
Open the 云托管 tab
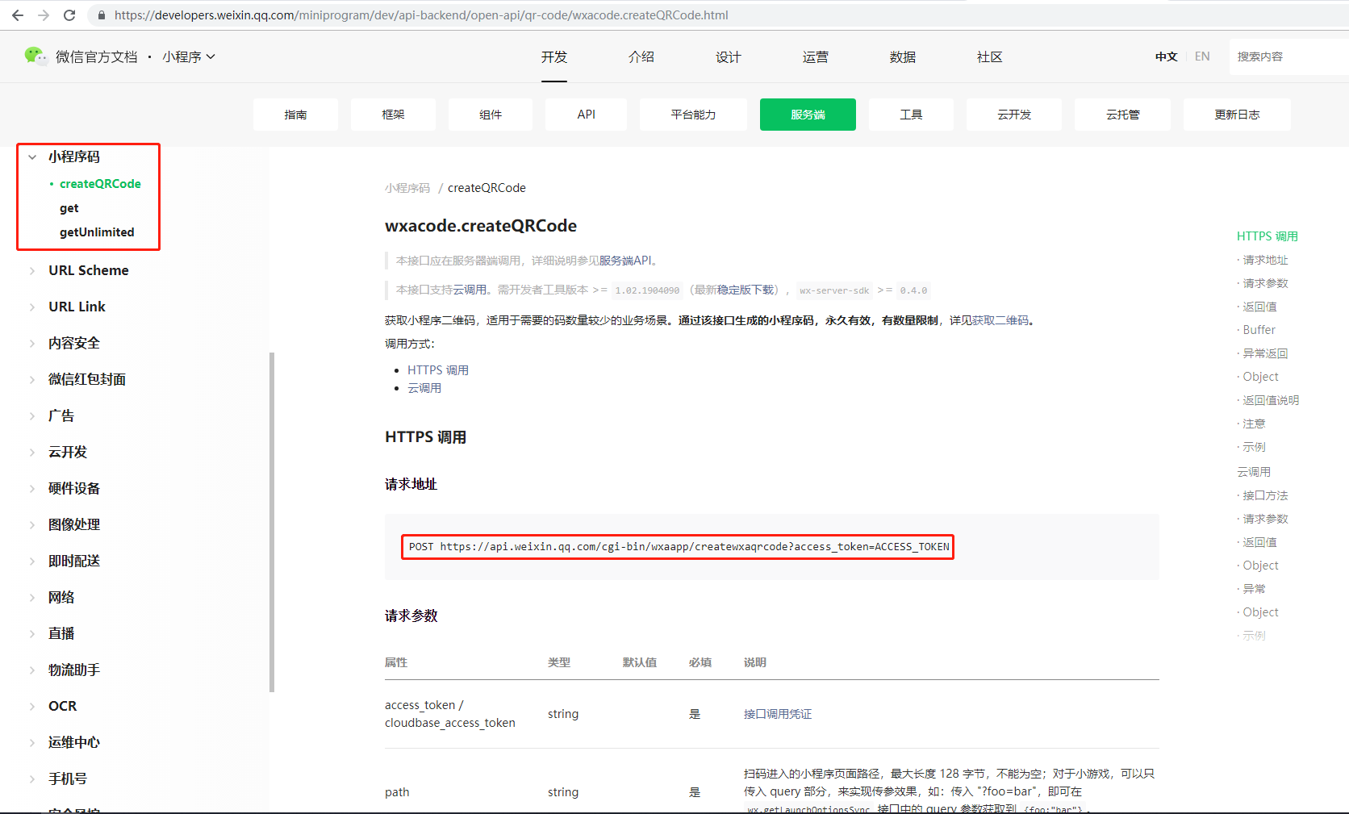point(1122,115)
